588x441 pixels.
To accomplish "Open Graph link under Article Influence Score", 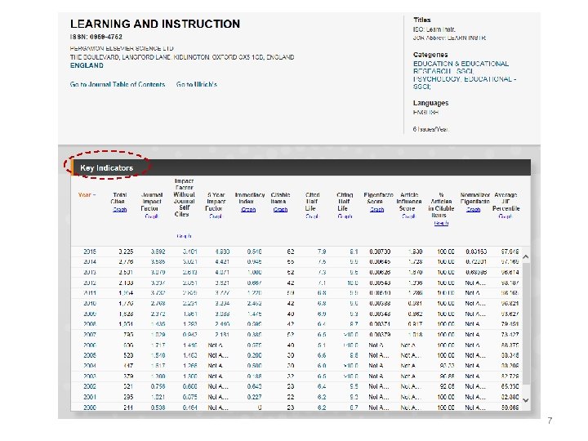I will coord(409,216).
